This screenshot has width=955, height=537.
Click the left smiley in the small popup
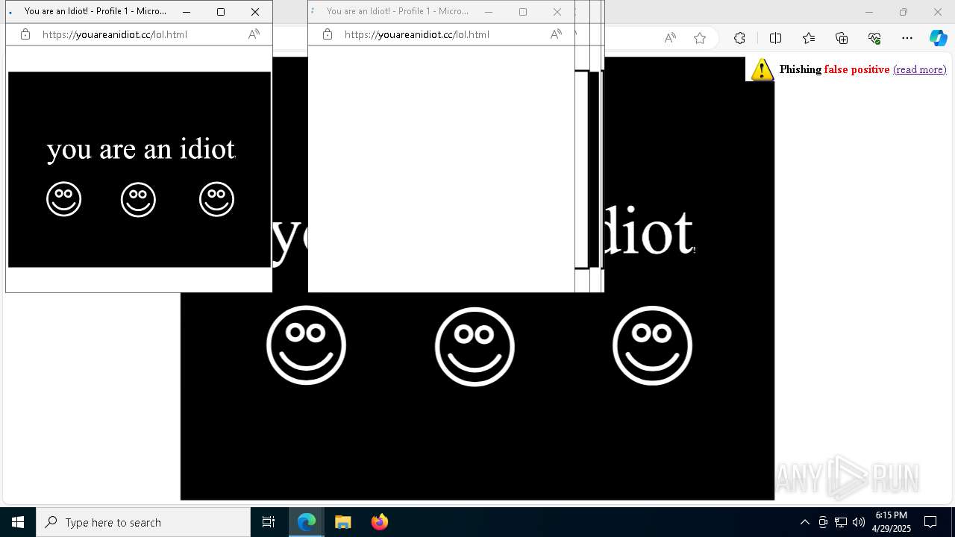click(x=63, y=199)
